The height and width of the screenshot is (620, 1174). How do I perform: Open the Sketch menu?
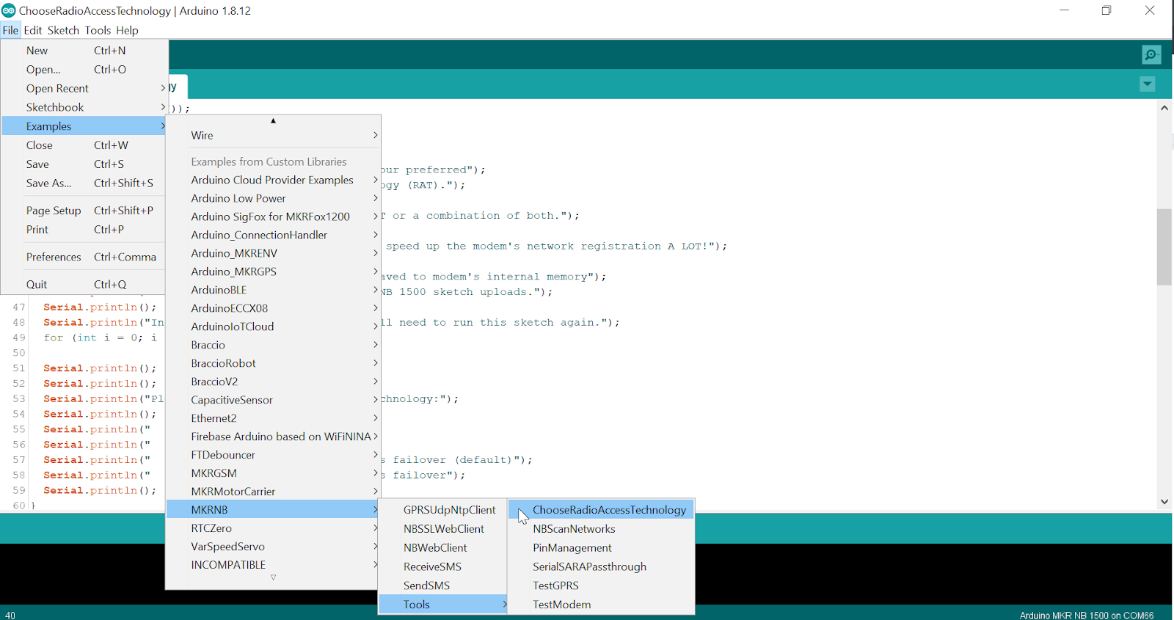click(63, 30)
